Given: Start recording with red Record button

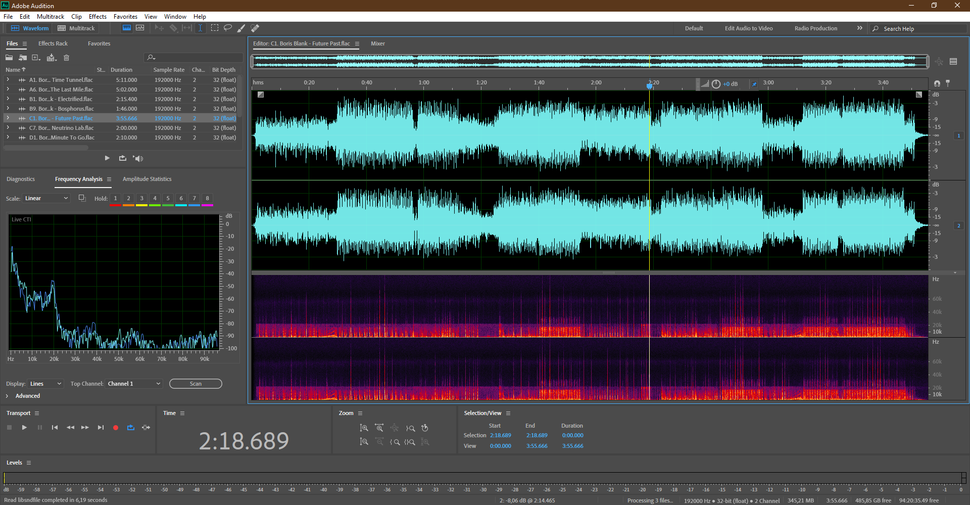Looking at the screenshot, I should 115,428.
